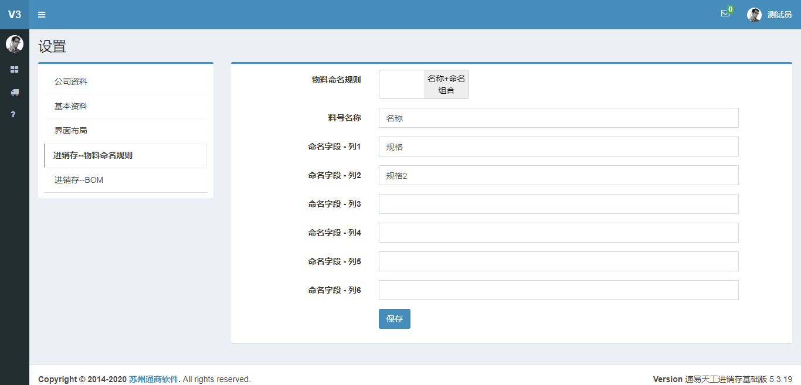This screenshot has height=385, width=801.
Task: Open the 苏州通商软件 footer link
Action: coord(154,379)
